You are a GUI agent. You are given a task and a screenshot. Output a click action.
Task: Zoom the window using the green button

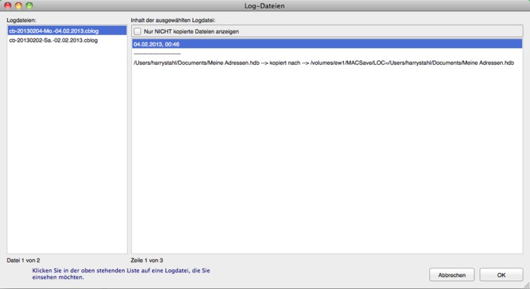pos(29,5)
